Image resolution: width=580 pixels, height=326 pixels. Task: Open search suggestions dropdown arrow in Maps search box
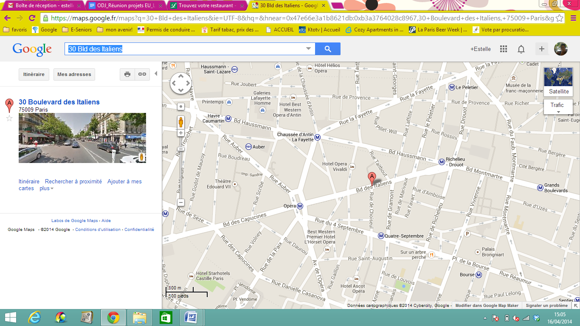309,49
